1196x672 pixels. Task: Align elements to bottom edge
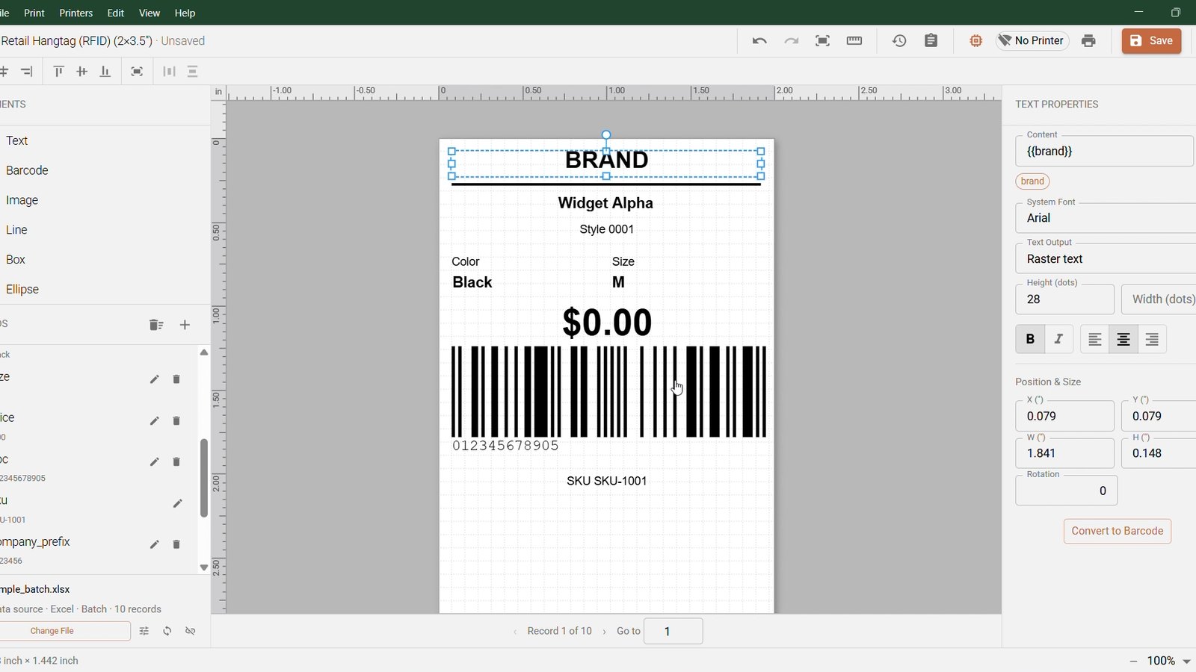[x=105, y=72]
